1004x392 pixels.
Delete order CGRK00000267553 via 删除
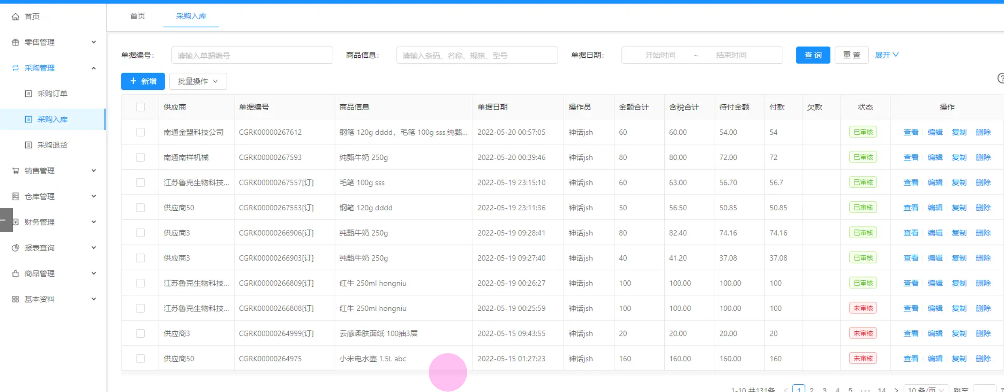(983, 208)
